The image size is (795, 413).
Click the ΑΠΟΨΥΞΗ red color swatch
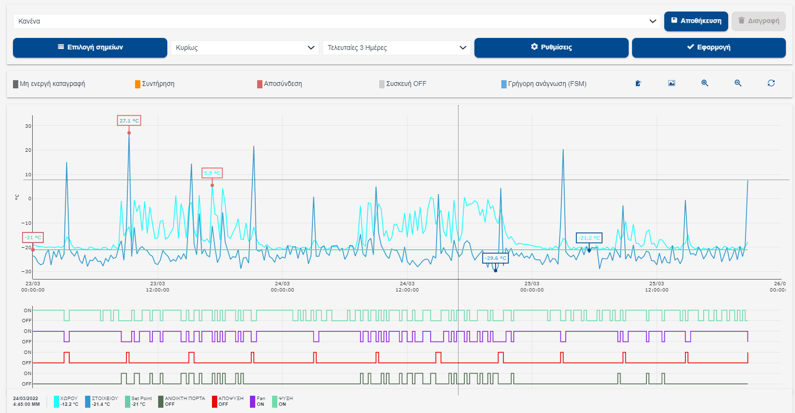214,401
